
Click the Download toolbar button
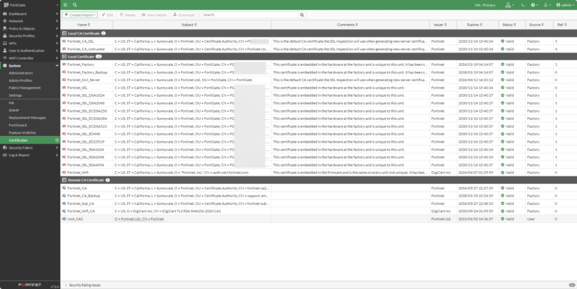pos(183,15)
